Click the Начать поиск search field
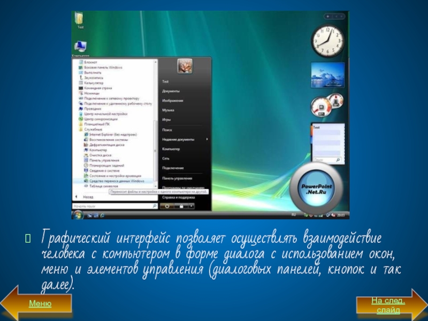This screenshot has width=428, height=321. 115,206
